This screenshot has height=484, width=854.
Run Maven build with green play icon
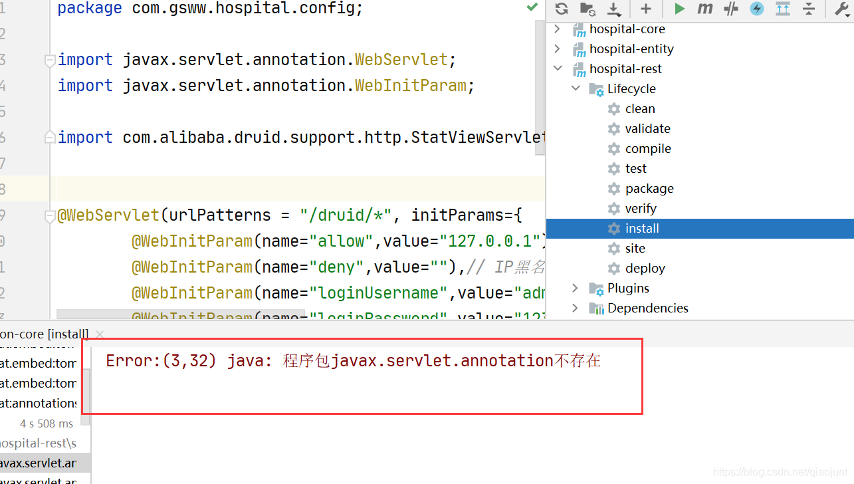coord(679,9)
